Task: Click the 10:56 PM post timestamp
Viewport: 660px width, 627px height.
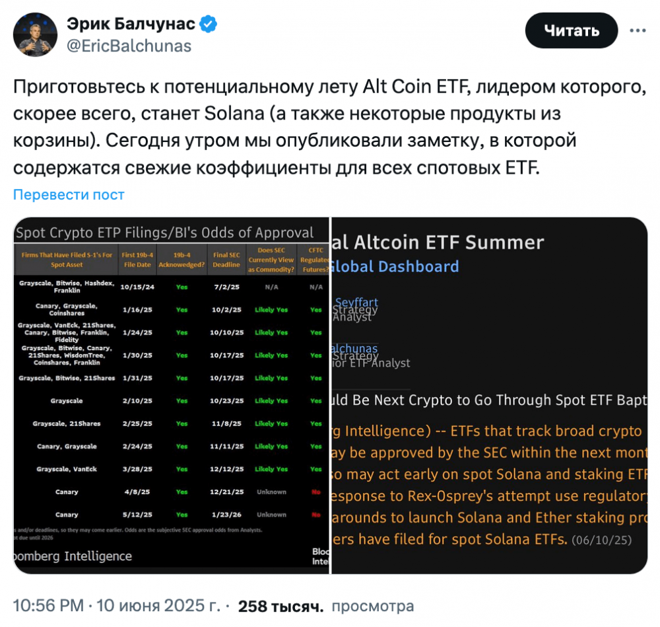Action: (48, 606)
